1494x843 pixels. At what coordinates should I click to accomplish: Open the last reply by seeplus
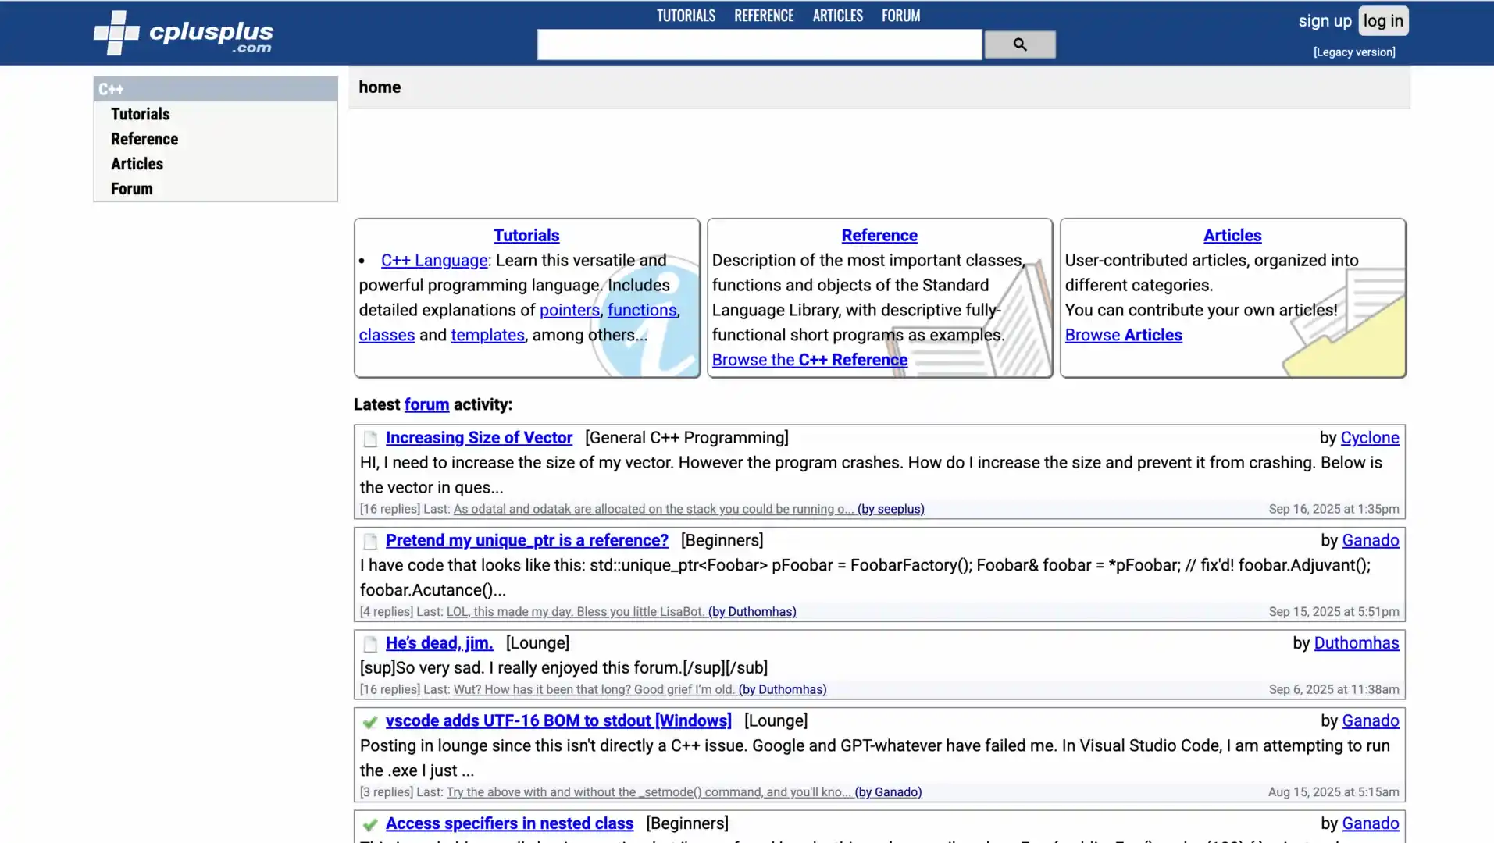click(688, 510)
